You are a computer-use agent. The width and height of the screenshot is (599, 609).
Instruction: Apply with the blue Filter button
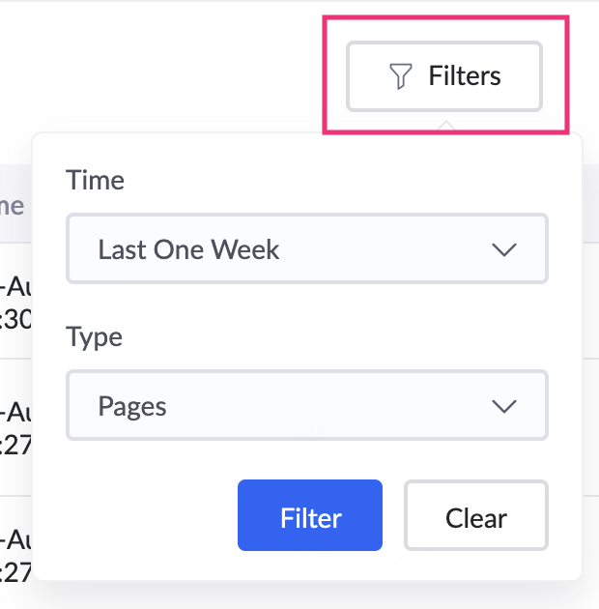click(310, 515)
